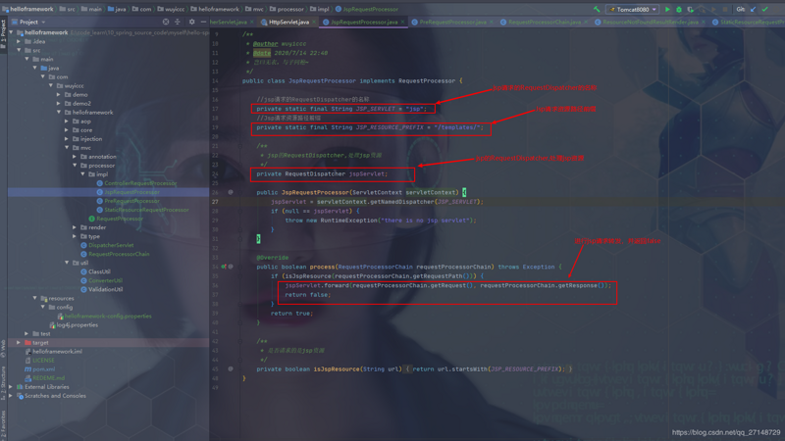Viewport: 785px width, 441px height.
Task: Click code line 27 with getNamedDispatcher
Action: click(378, 202)
